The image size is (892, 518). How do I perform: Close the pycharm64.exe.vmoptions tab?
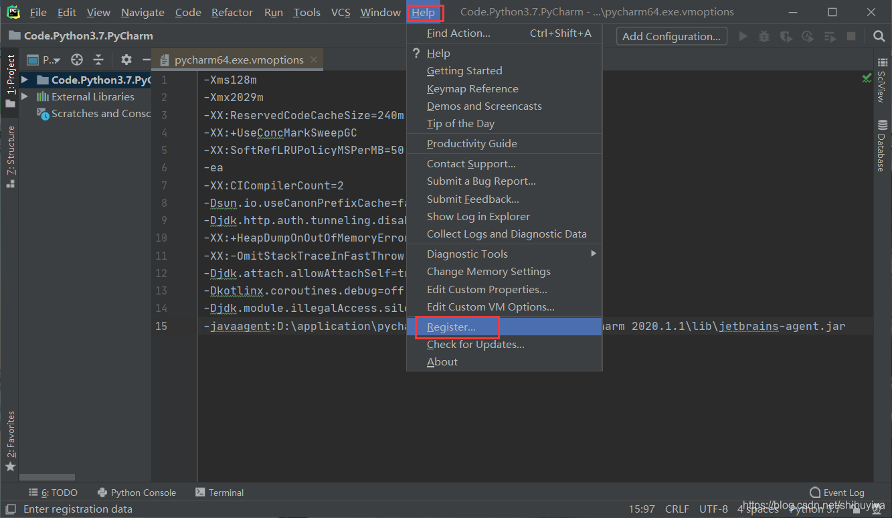click(x=315, y=60)
